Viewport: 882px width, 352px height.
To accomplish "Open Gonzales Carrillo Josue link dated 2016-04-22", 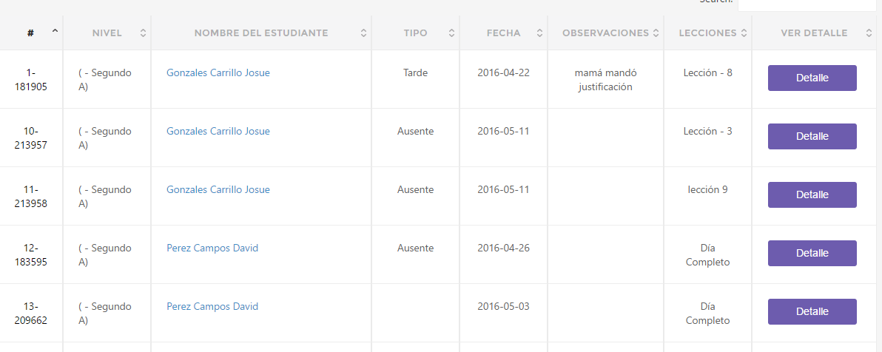I will tap(218, 72).
